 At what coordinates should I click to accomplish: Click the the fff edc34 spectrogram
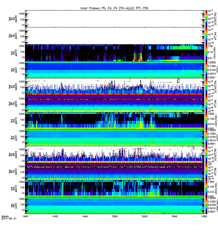coord(115,155)
